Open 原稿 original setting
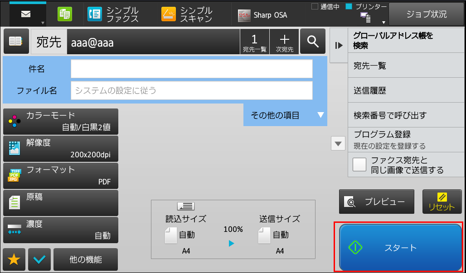This screenshot has height=273, width=466. [61, 203]
